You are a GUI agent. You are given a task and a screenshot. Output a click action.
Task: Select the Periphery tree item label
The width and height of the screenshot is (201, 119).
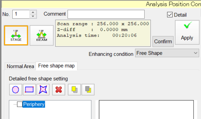(34, 104)
